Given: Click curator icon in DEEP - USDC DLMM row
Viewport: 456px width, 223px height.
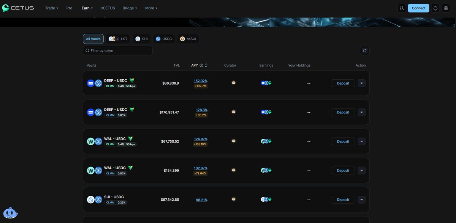Looking at the screenshot, I should 233,83.
